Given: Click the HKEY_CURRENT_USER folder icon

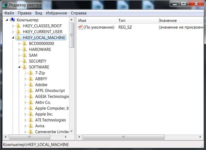Looking at the screenshot, I should click(19, 32).
